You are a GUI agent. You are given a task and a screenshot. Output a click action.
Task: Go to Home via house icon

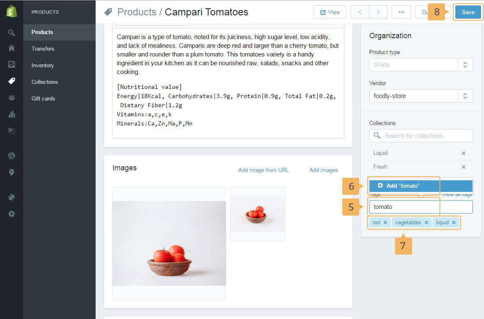(x=12, y=48)
